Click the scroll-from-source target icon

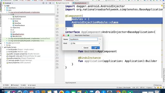[x=43, y=3]
